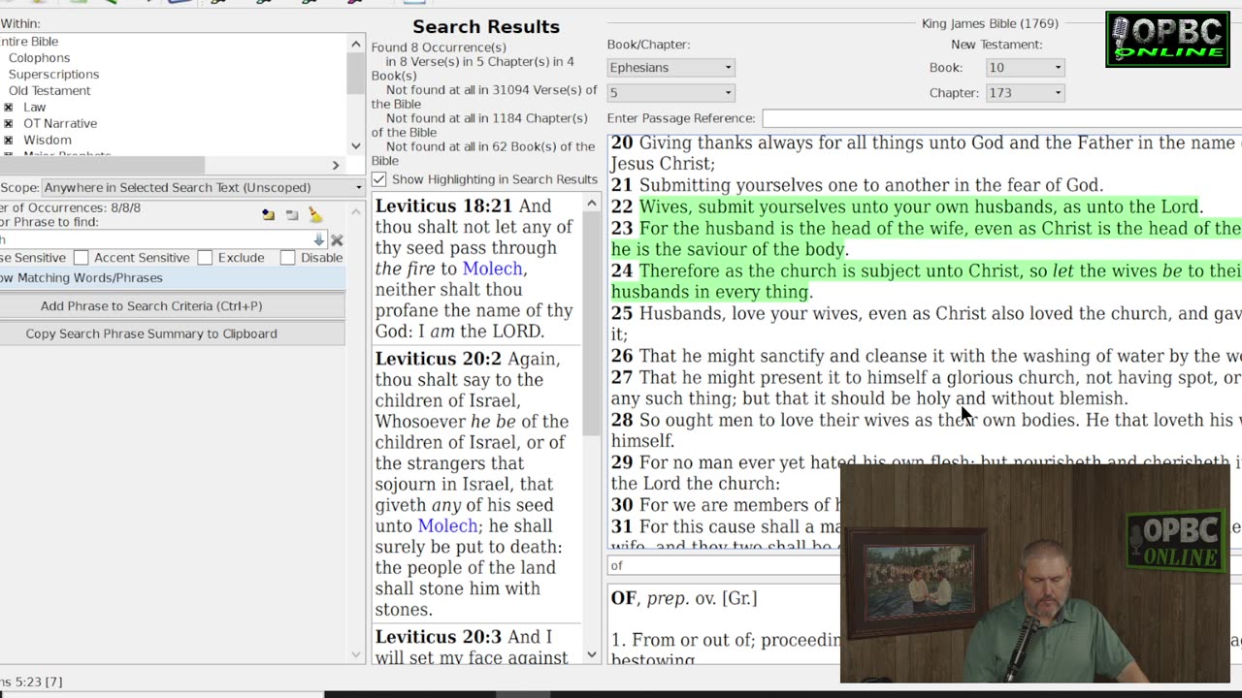Click the King James Bible (1769) title
Screen dimensions: 1242x698
(x=990, y=23)
